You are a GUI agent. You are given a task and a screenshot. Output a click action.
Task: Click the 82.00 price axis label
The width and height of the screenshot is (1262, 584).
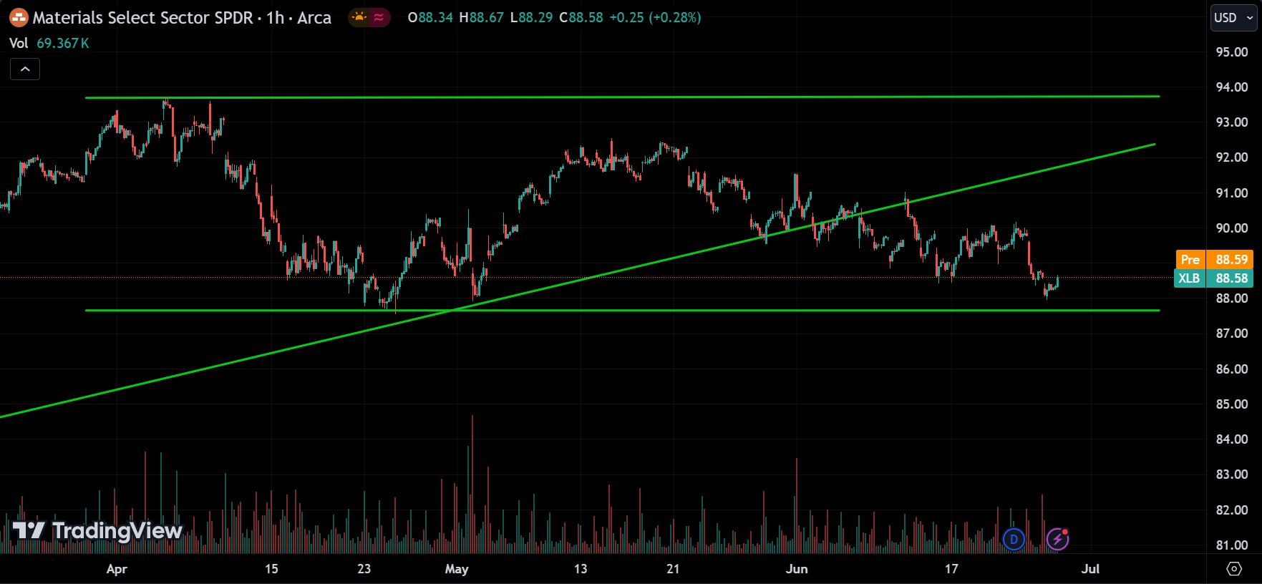[x=1232, y=510]
